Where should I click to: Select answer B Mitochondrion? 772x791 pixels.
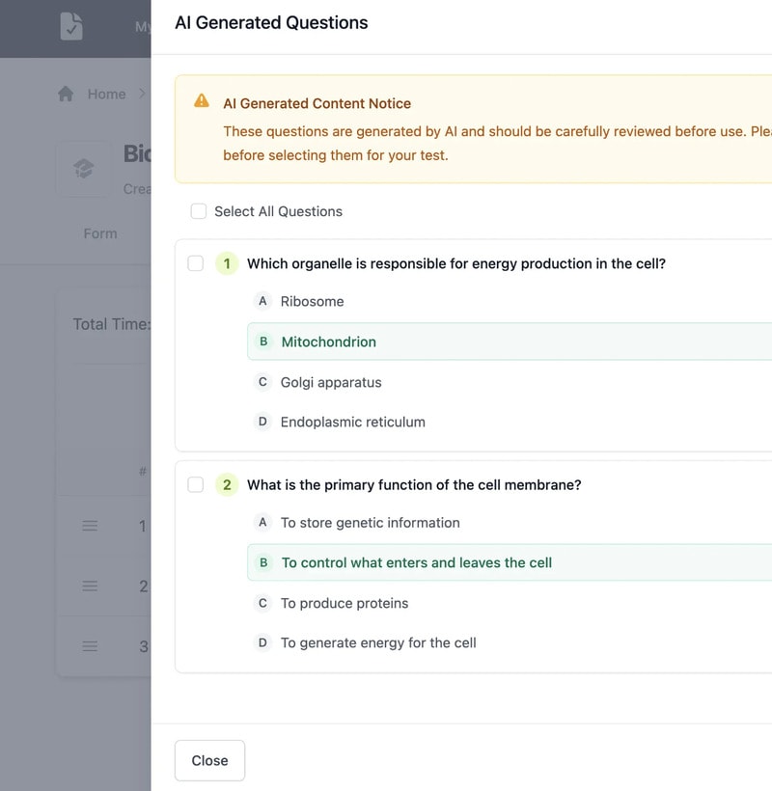(x=328, y=341)
